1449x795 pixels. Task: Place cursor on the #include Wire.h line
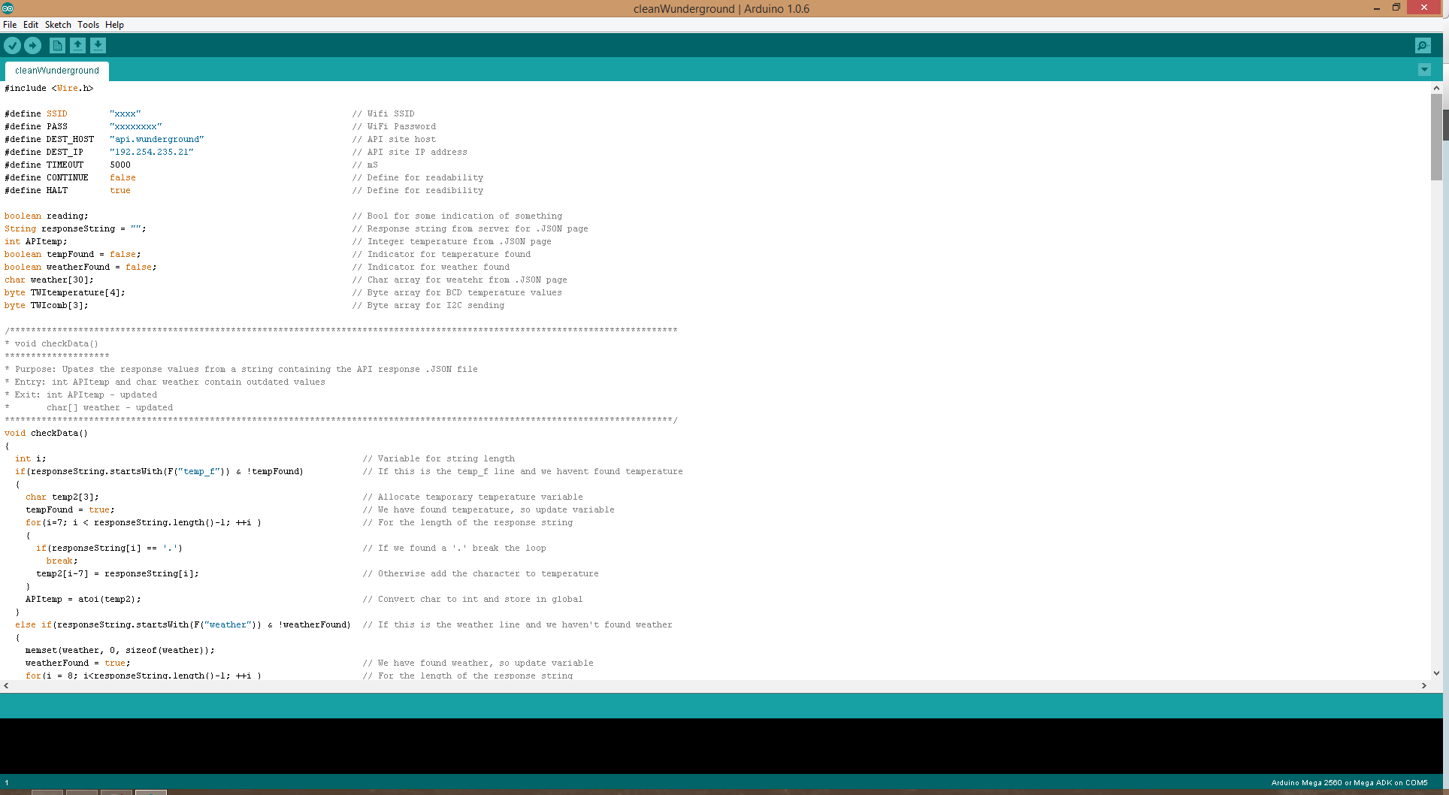(x=48, y=88)
